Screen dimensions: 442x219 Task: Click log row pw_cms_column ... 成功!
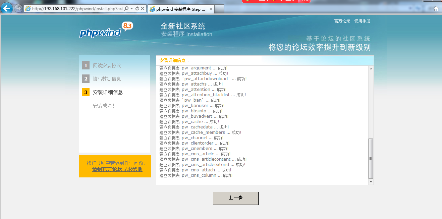pyautogui.click(x=196, y=175)
